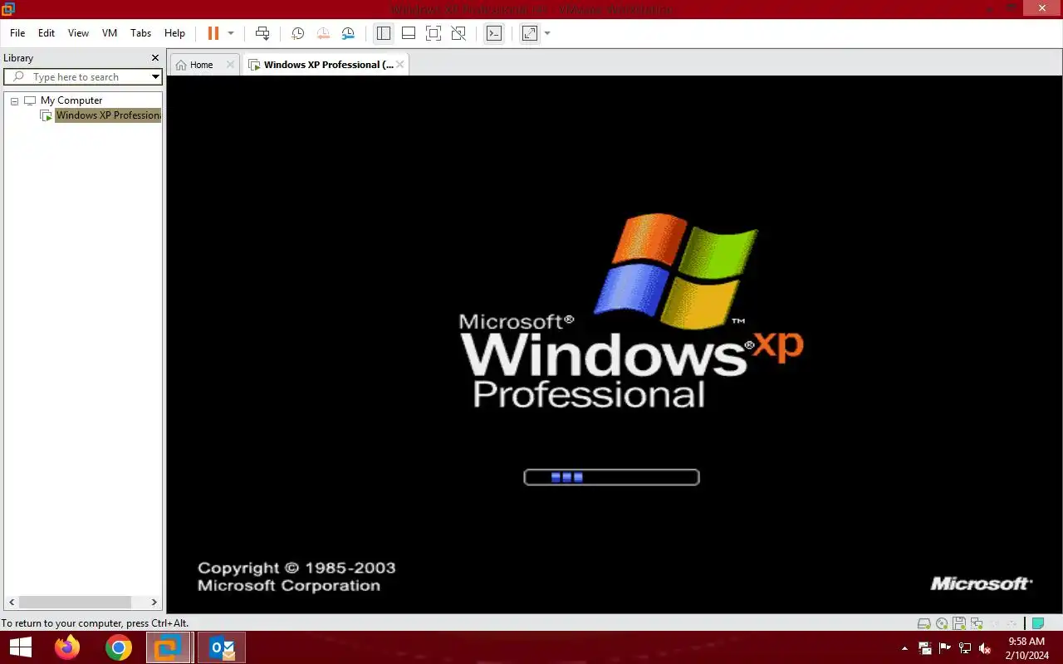
Task: Click the Library horizontal scrollbar thumb
Action: 75,602
